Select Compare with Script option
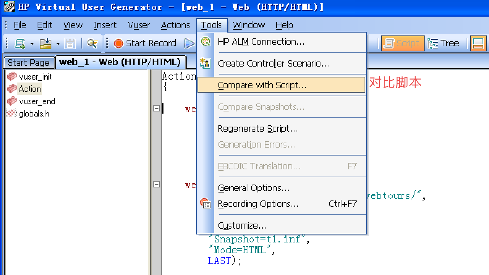 281,85
